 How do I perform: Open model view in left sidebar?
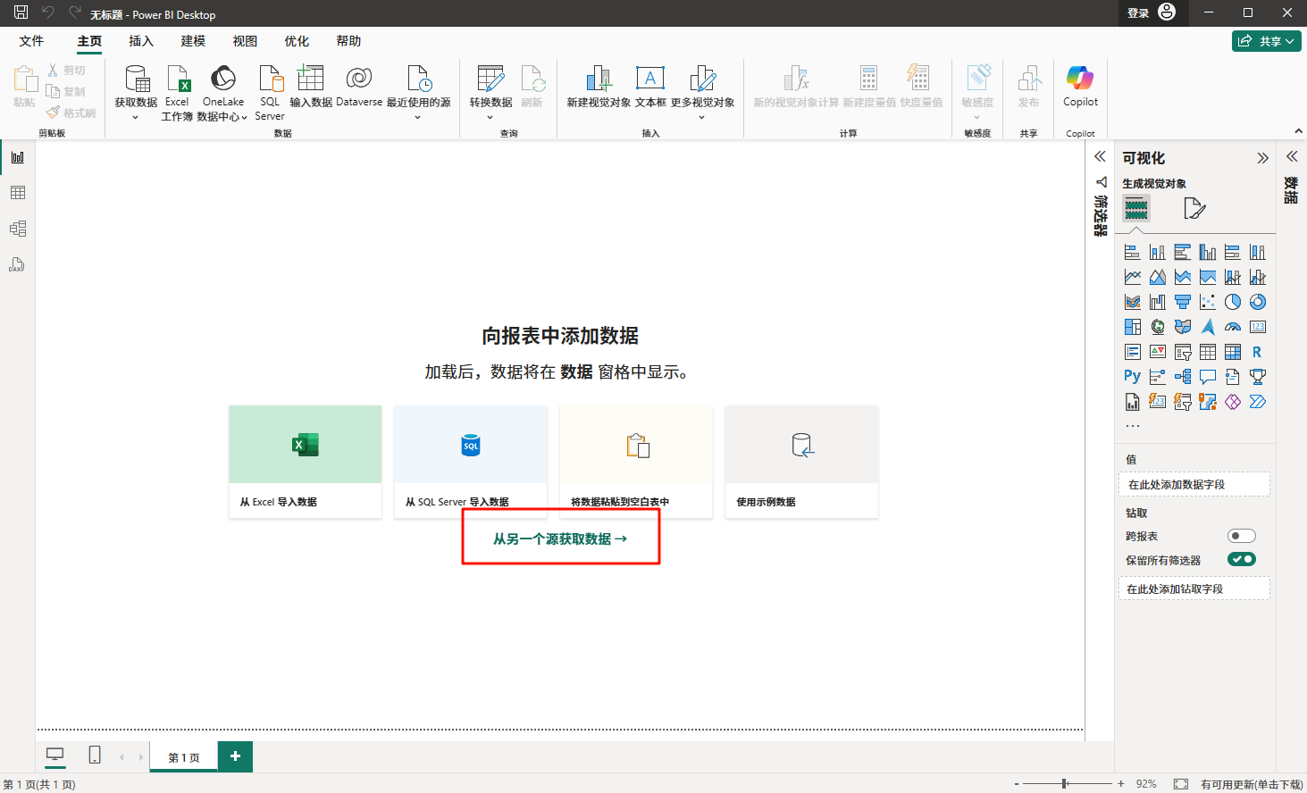17,229
